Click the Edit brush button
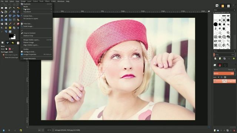Screen dimensions: 237x133 (x=216, y=58)
